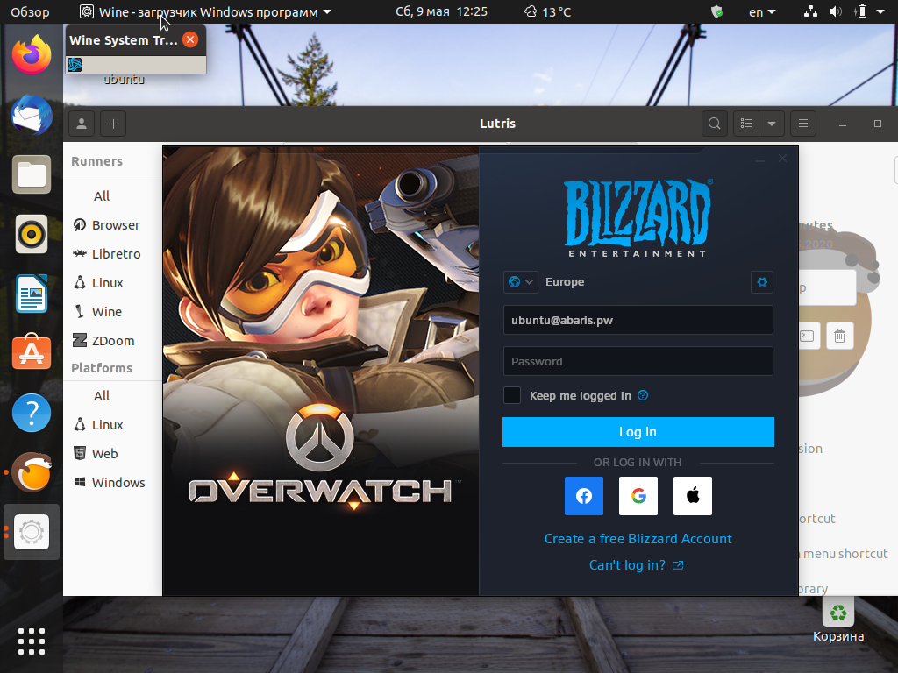
Task: Show Applications grid
Action: 32,641
